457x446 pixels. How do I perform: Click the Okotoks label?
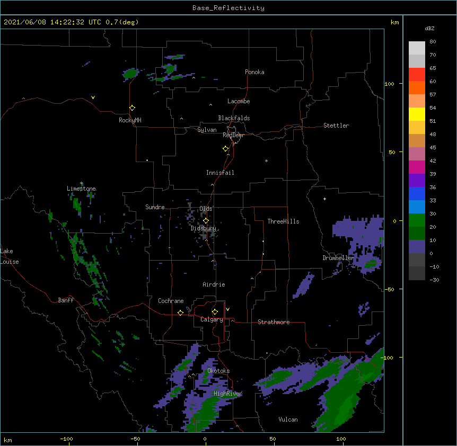(x=218, y=371)
